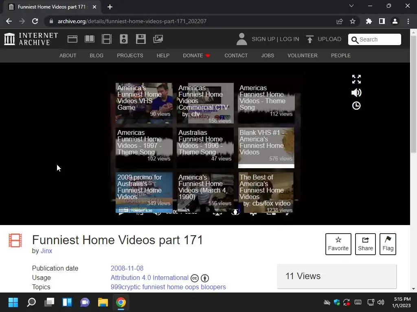
Task: Toggle fullscreen theater mode icon
Action: [x=356, y=79]
